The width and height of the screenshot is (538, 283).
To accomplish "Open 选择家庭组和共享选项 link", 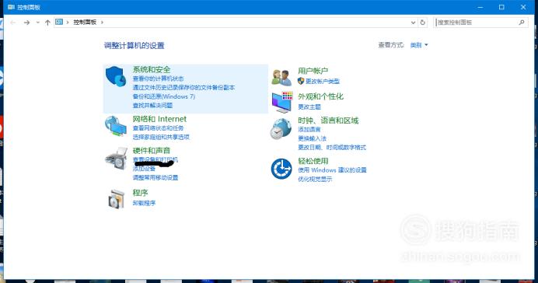I will (161, 137).
